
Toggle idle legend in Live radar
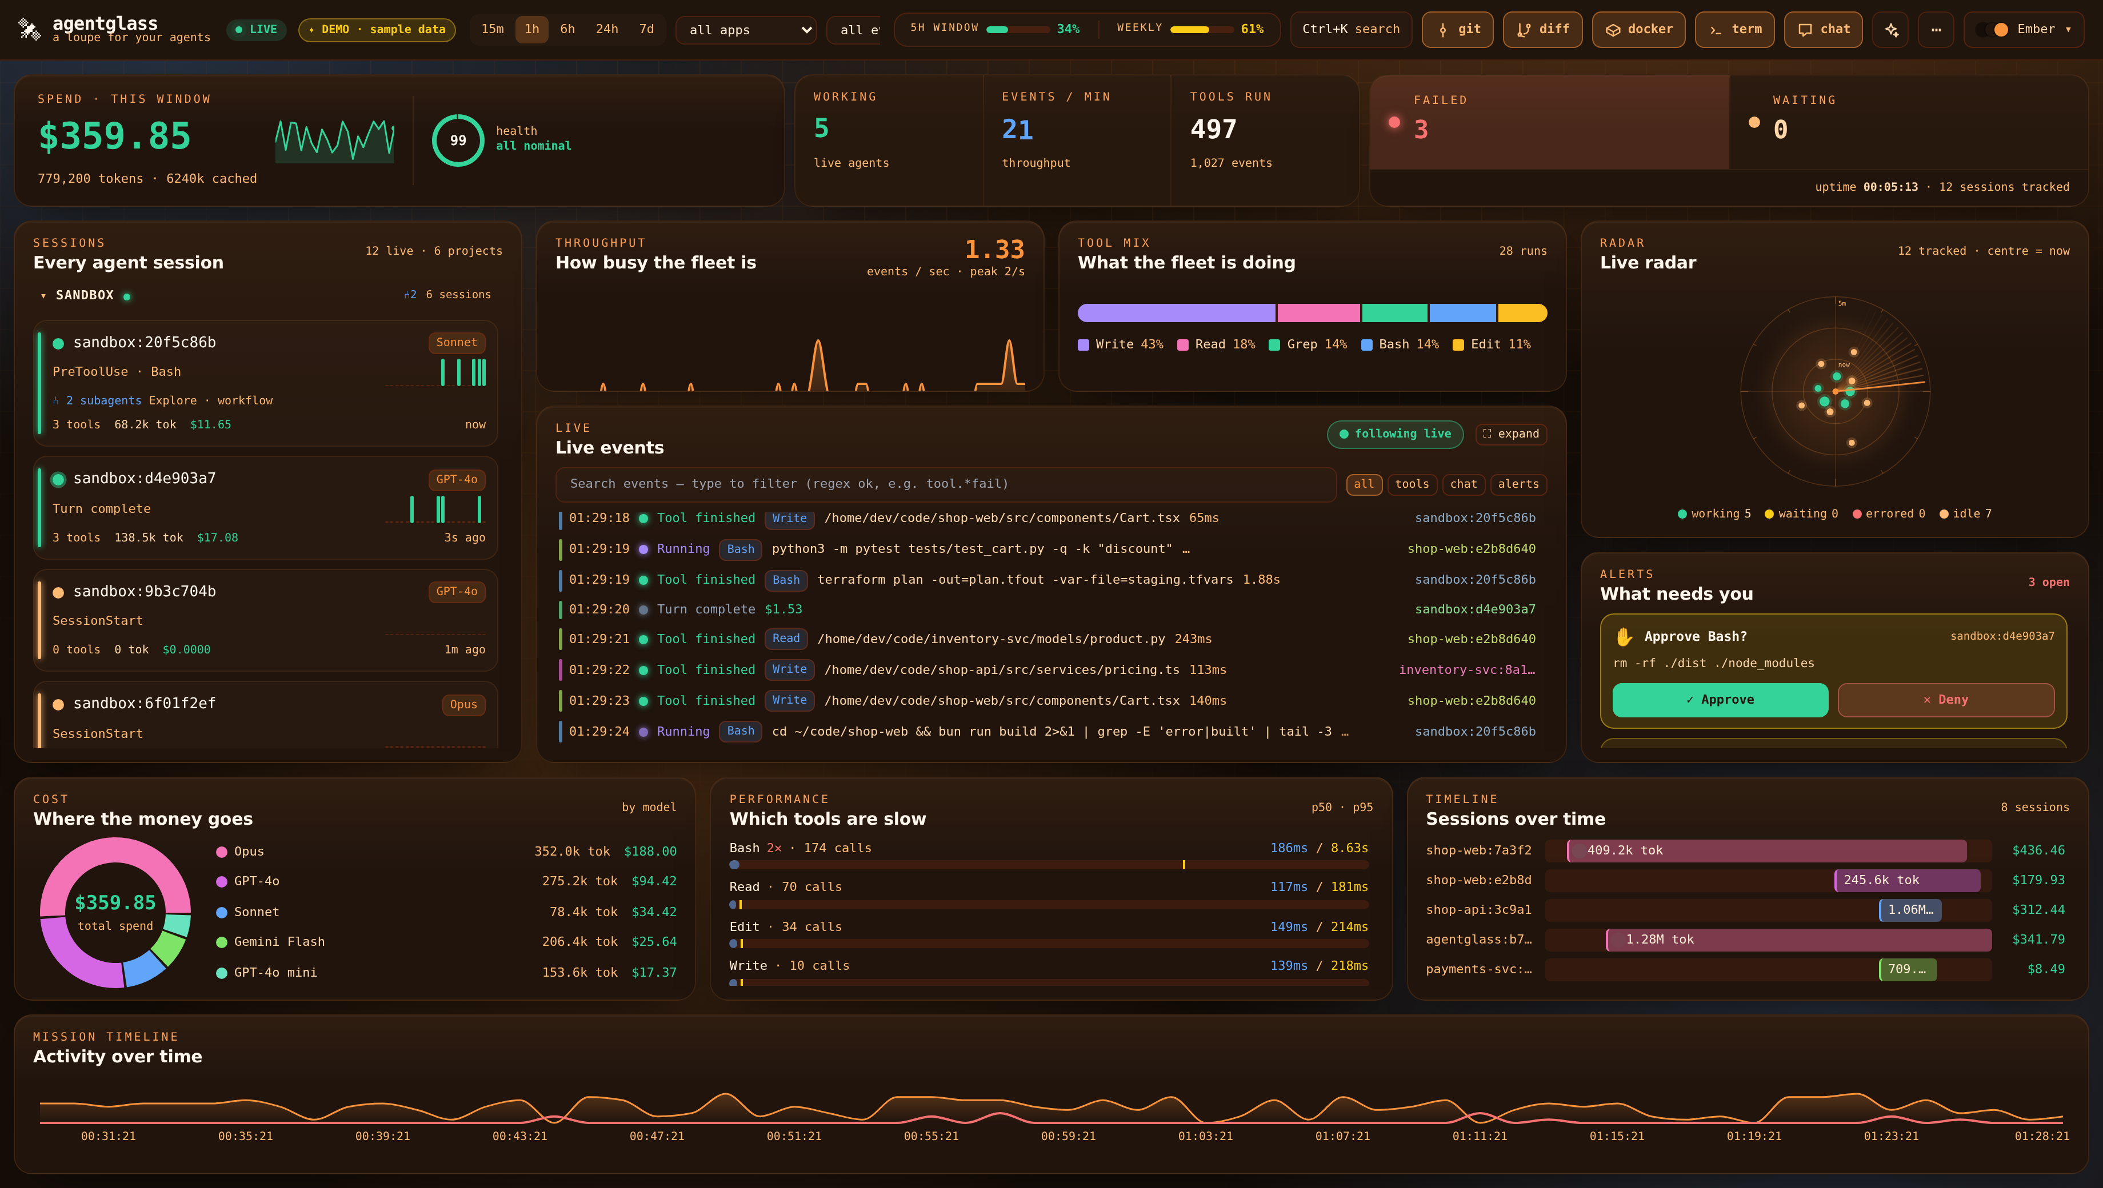tap(1965, 514)
